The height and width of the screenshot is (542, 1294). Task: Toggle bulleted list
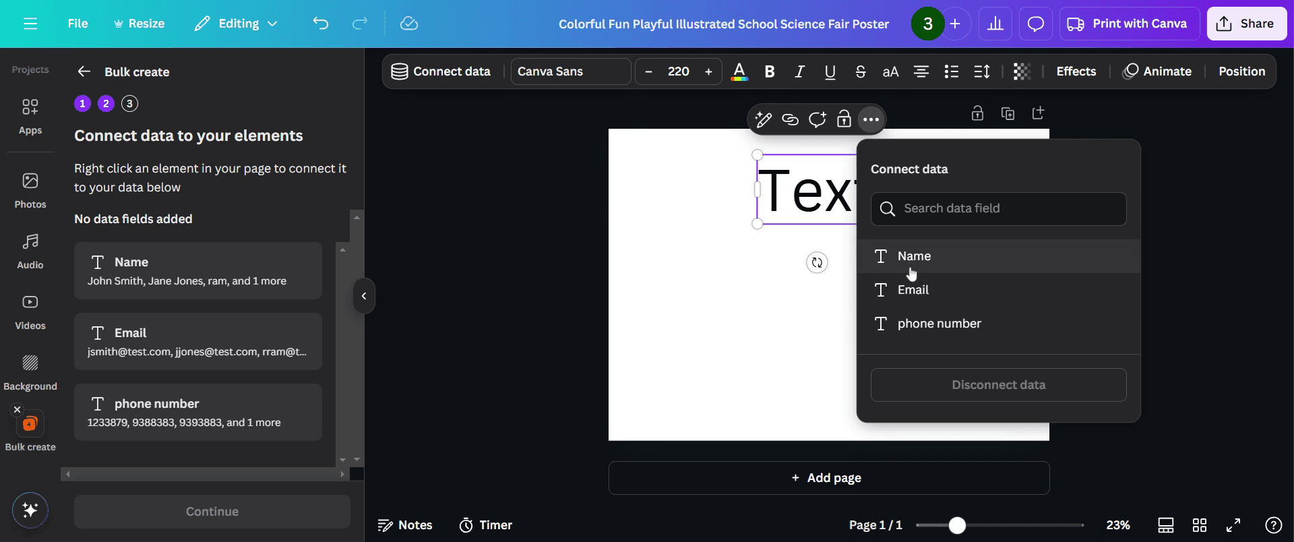coord(952,71)
